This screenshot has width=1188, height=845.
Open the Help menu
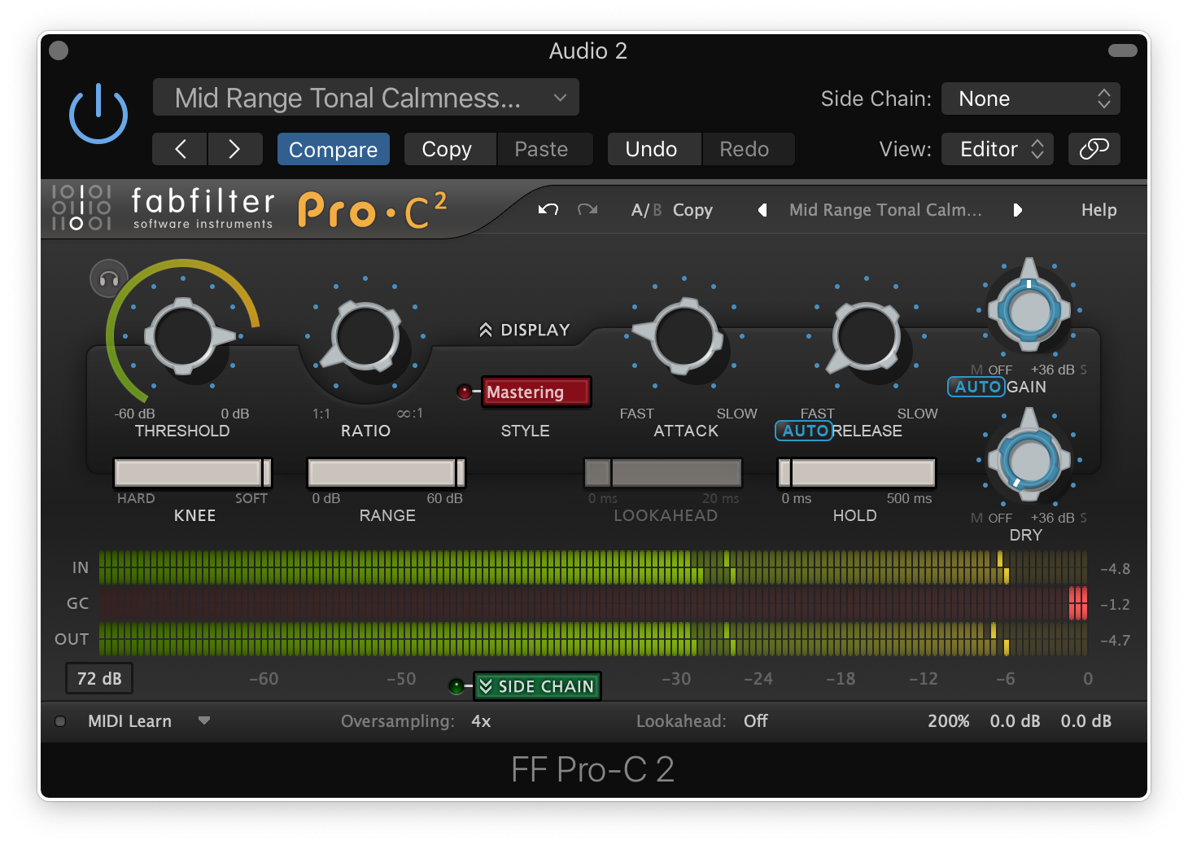(x=1098, y=210)
